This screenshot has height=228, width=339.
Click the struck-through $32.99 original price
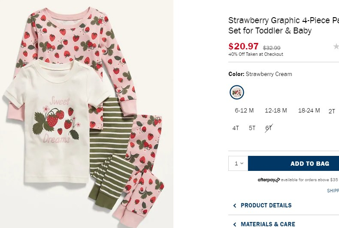[x=272, y=48]
